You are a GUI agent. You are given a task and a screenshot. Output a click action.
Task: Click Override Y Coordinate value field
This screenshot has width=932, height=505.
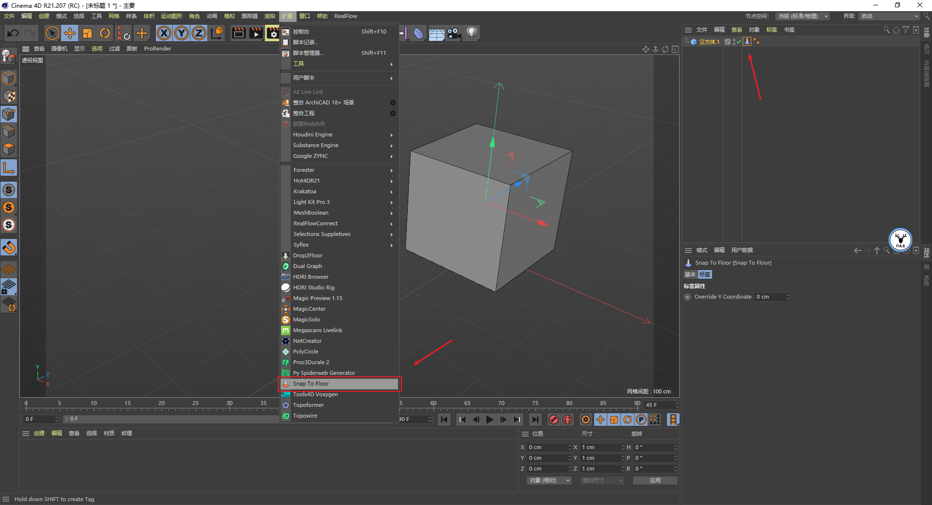(x=773, y=297)
